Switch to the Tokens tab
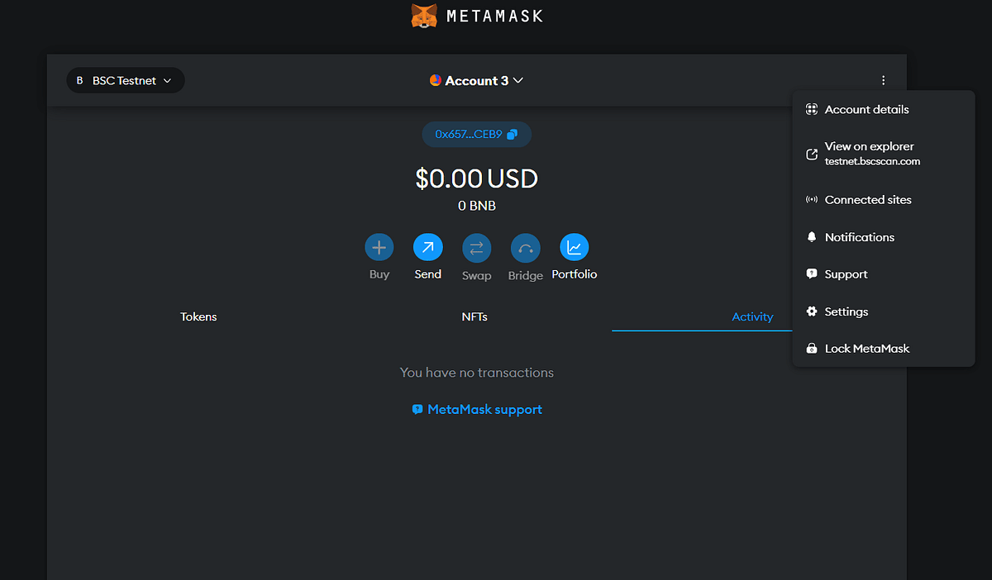 pyautogui.click(x=198, y=316)
